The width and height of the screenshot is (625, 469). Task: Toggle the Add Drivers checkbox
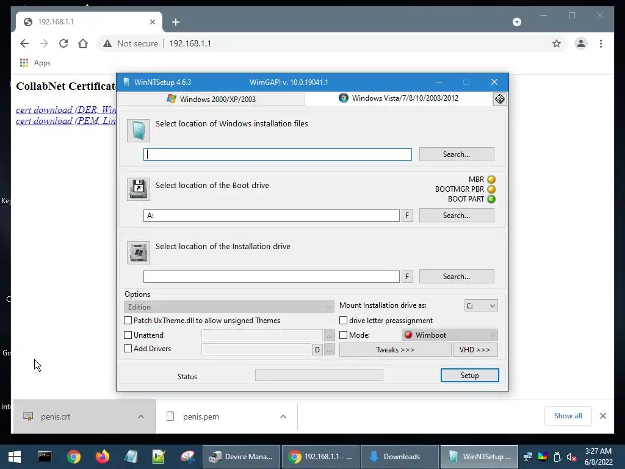(x=128, y=349)
